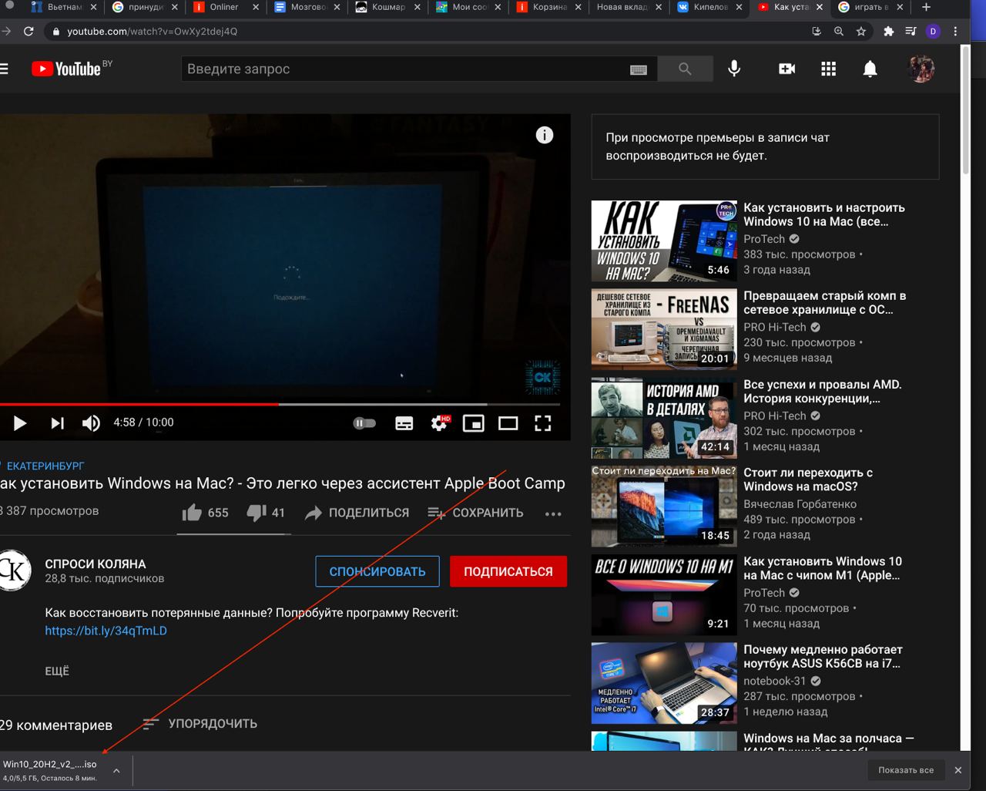Open the bit.ly/34qTmLD link

(106, 631)
